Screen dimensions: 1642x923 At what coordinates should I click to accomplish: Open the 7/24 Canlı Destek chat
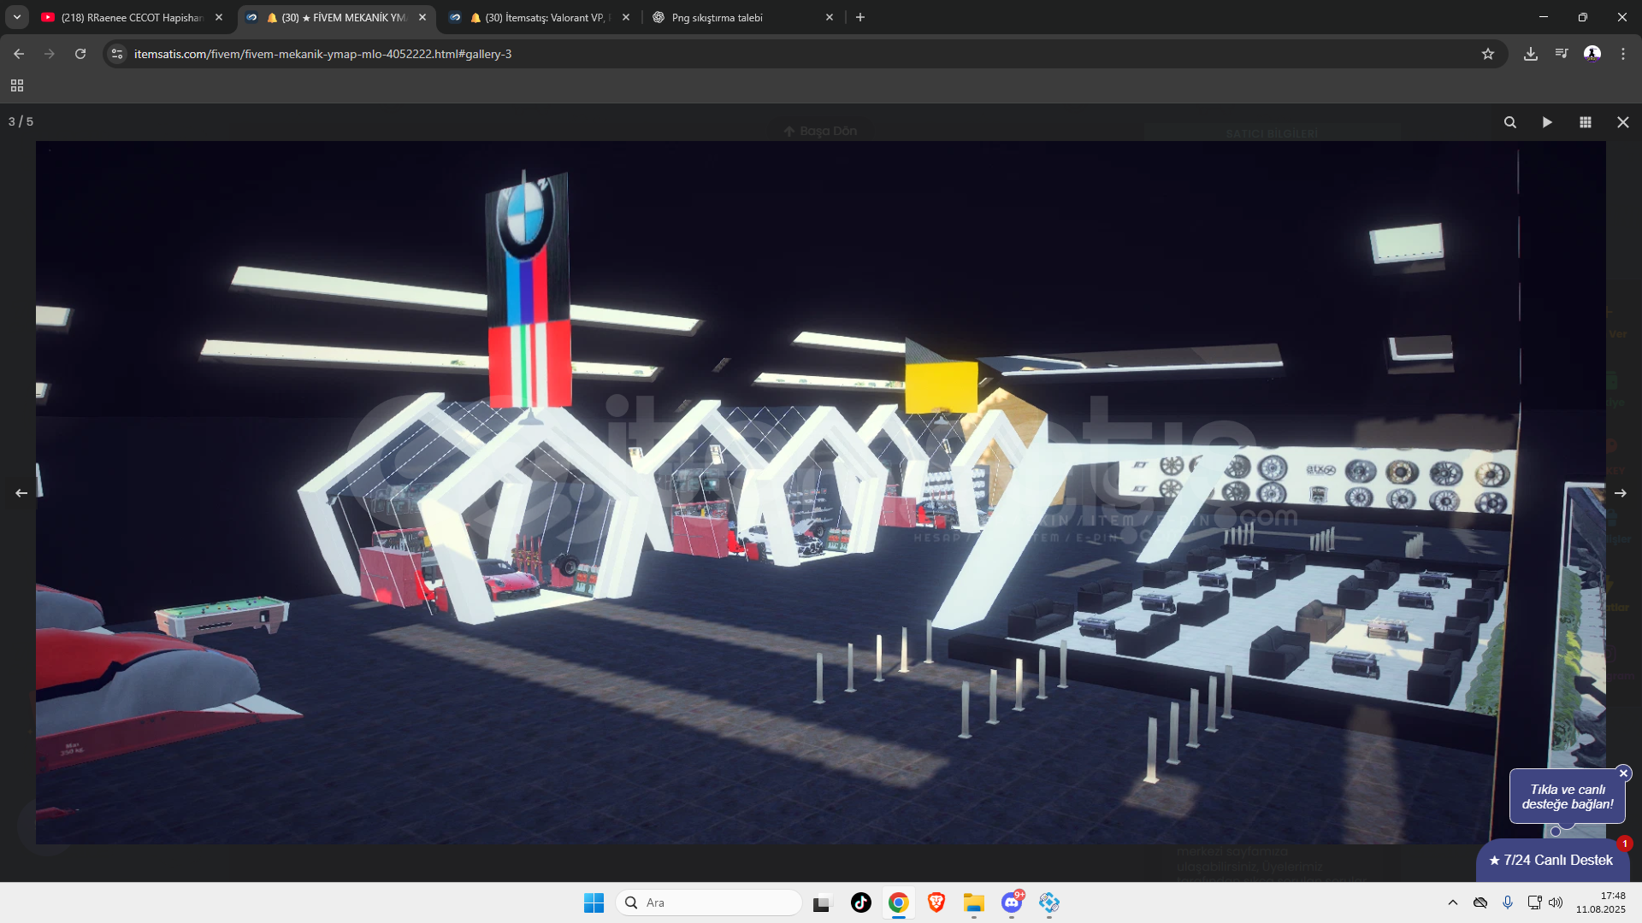(1552, 861)
